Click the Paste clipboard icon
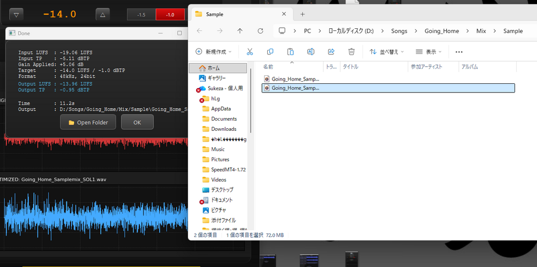The height and width of the screenshot is (267, 537). point(291,52)
